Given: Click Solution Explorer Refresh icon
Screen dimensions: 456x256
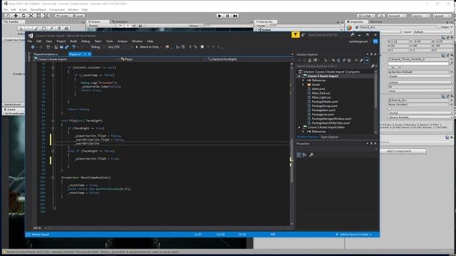Looking at the screenshot, I should coord(338,60).
